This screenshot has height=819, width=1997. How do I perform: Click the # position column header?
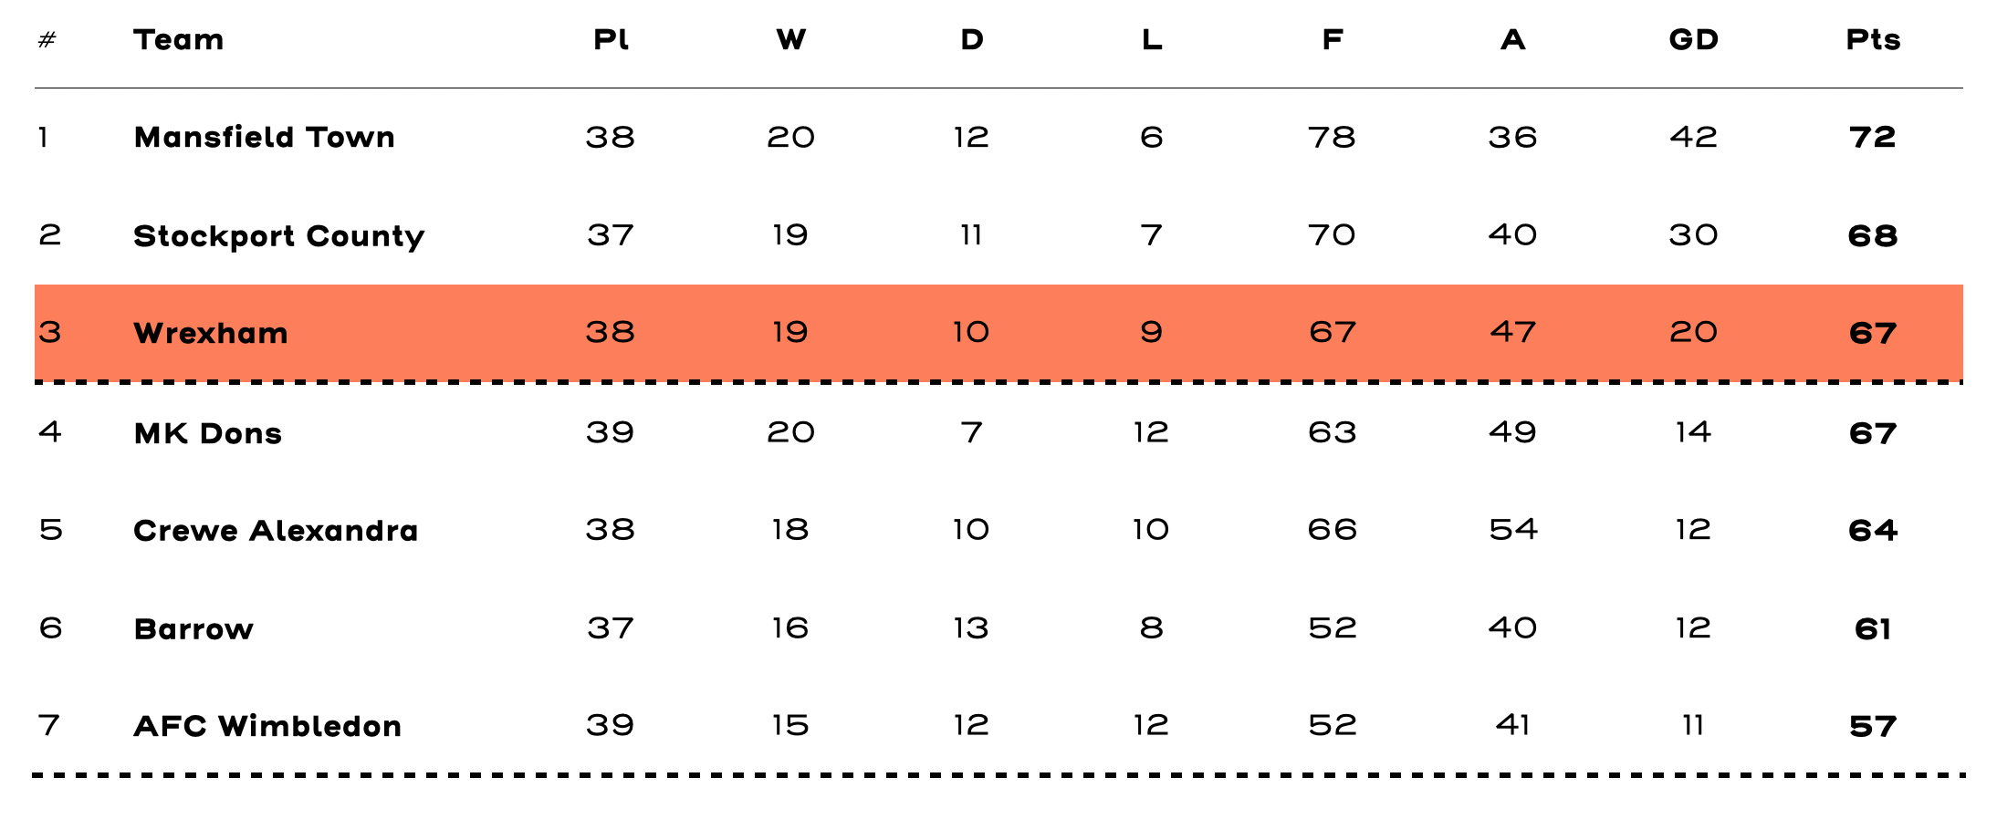tap(47, 39)
